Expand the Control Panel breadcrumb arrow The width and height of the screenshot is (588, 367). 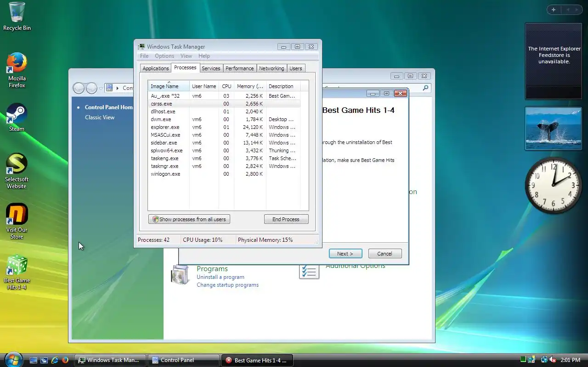point(118,88)
